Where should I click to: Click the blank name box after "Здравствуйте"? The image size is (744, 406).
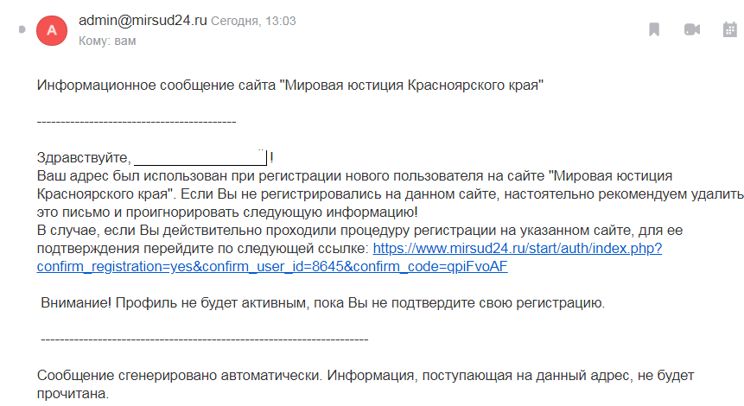coord(200,157)
